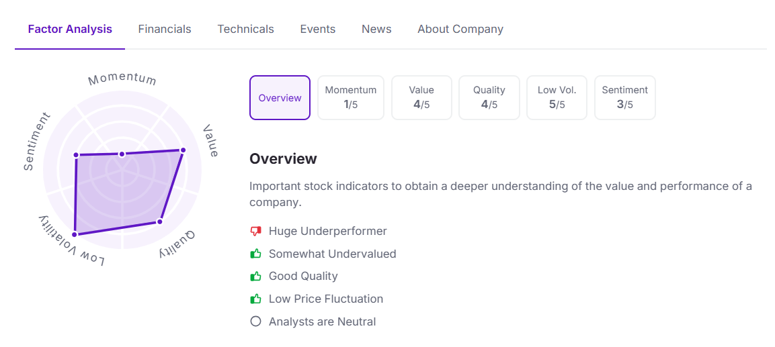Click the Quality data point on radar chart
This screenshot has width=775, height=347.
click(159, 221)
